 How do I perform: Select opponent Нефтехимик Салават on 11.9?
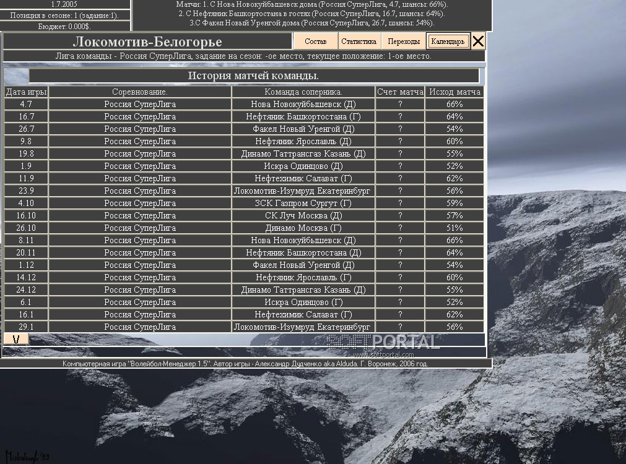[303, 178]
